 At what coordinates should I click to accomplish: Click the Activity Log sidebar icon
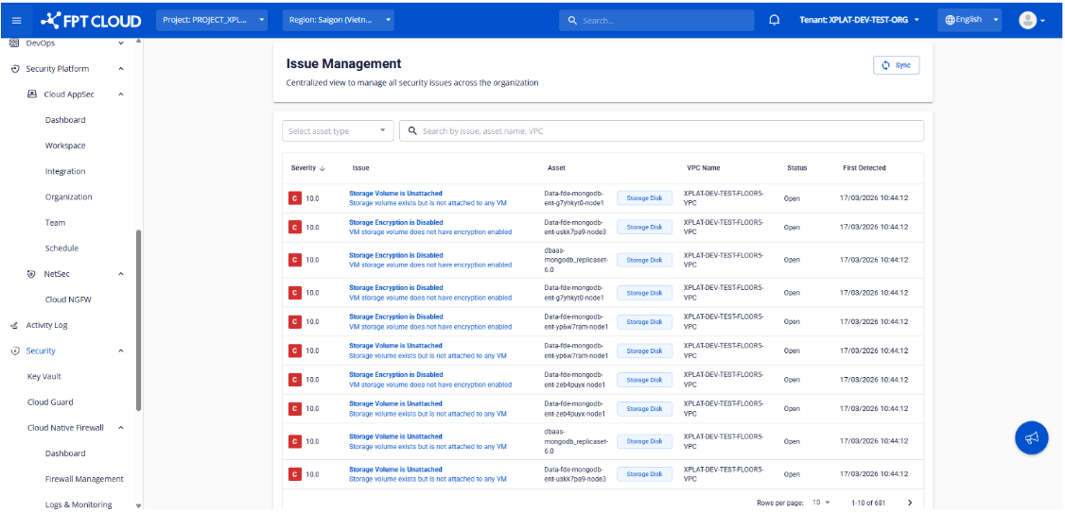[x=14, y=325]
